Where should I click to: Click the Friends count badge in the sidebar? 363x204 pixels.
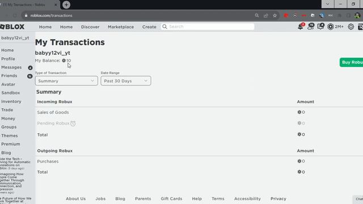click(30, 76)
